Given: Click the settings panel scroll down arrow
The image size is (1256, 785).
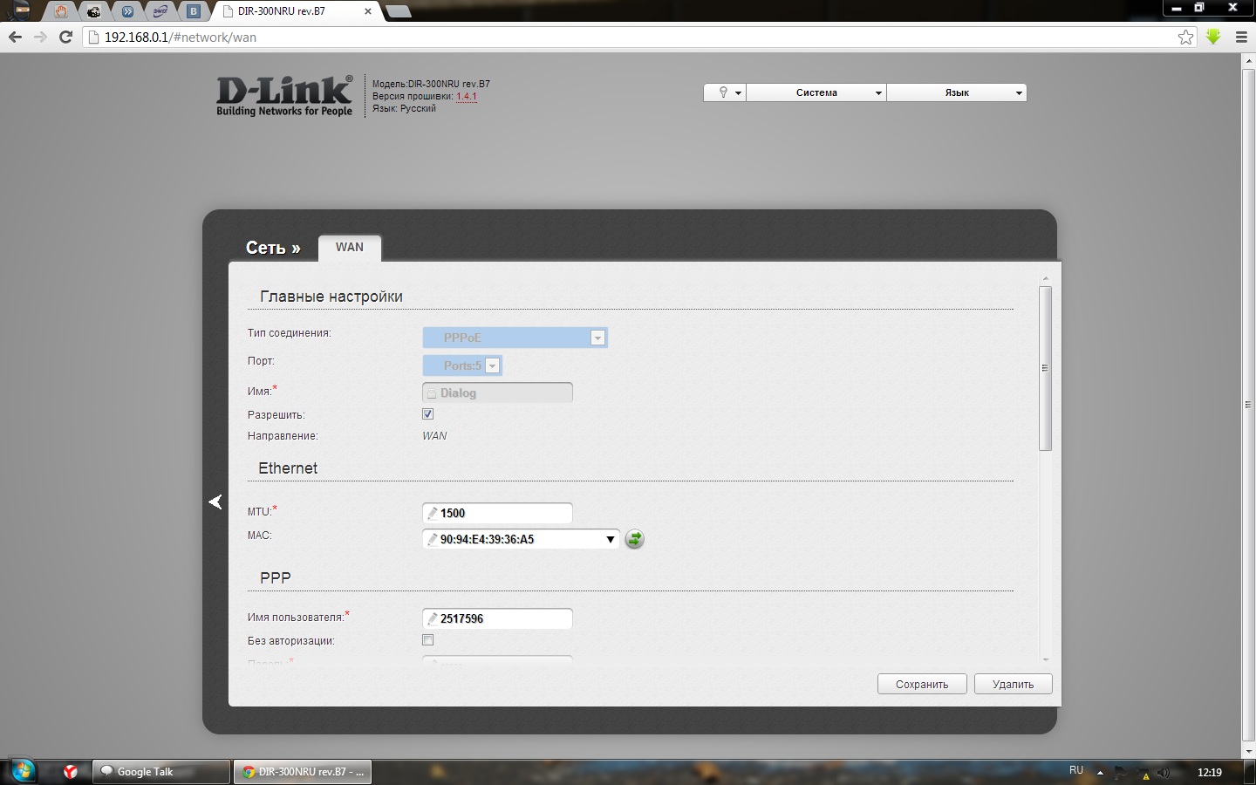Looking at the screenshot, I should pyautogui.click(x=1045, y=659).
